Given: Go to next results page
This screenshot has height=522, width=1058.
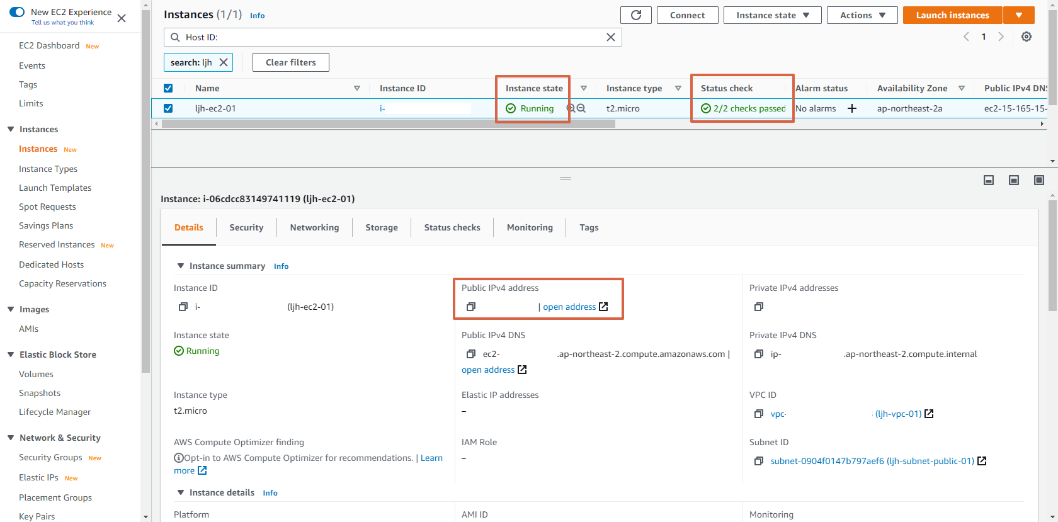Looking at the screenshot, I should click(1001, 37).
